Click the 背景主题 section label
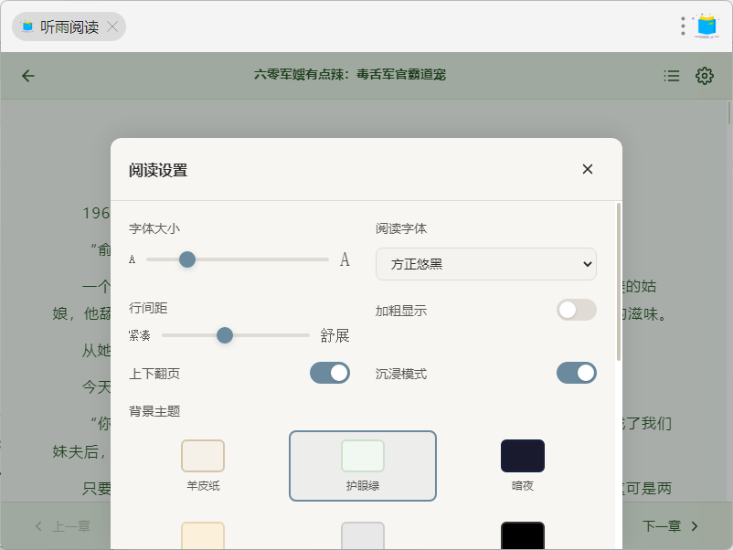 (x=154, y=411)
